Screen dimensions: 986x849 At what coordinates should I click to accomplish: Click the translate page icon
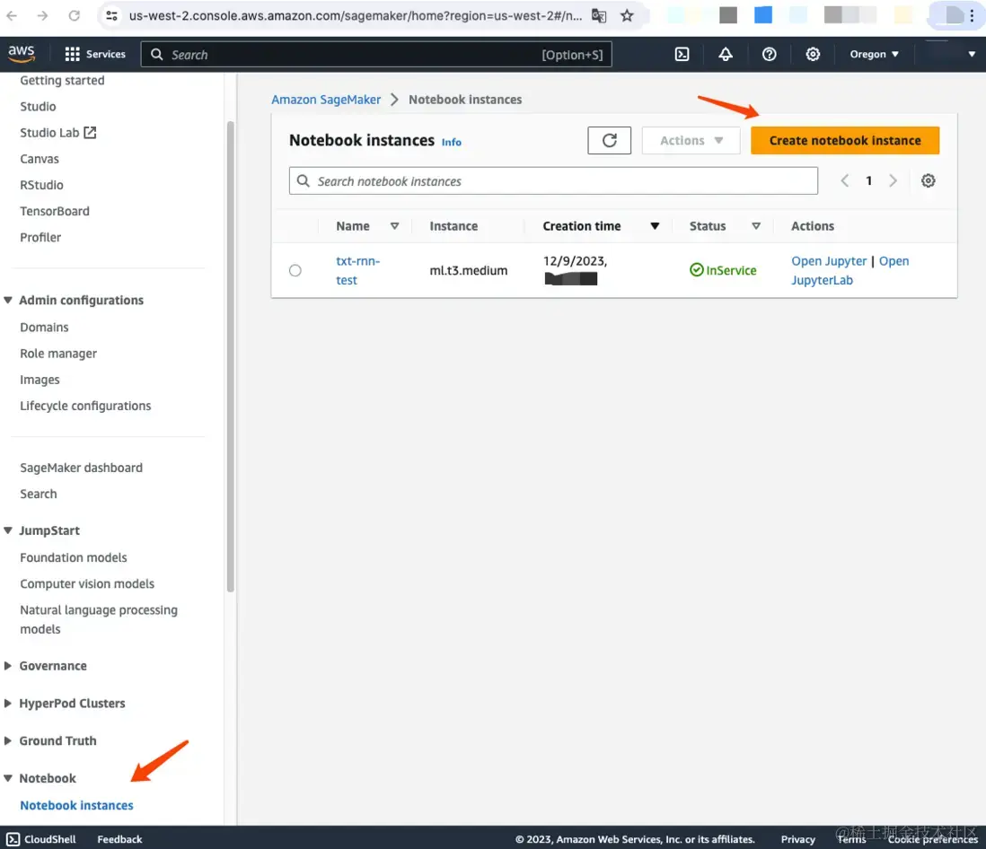(599, 16)
